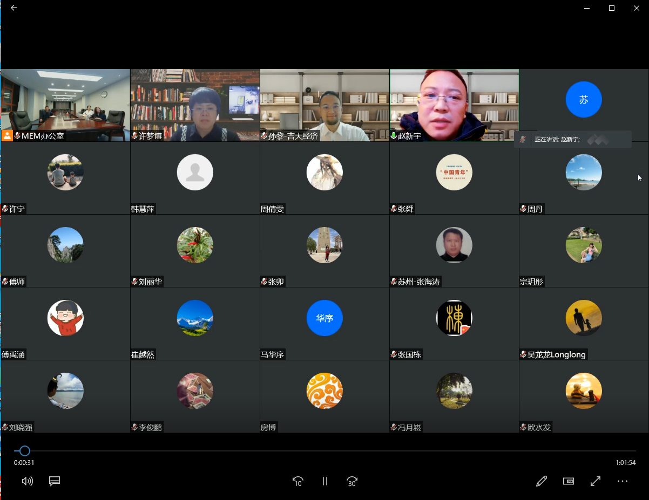Click the blue 苏 avatar circle
The width and height of the screenshot is (649, 500).
(x=584, y=99)
